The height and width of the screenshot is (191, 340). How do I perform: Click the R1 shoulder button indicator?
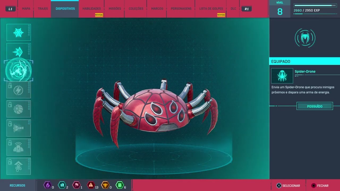tap(246, 9)
